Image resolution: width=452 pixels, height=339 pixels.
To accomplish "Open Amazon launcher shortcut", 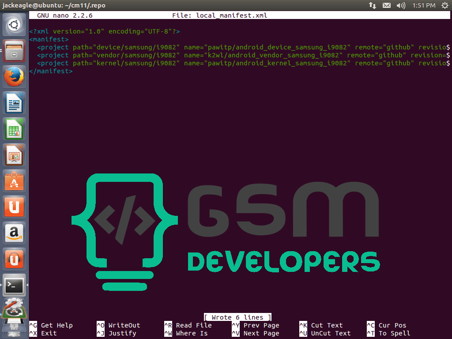I will tap(14, 233).
